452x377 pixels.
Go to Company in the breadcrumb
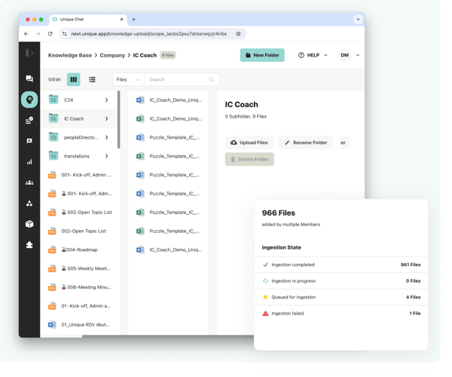coord(112,55)
